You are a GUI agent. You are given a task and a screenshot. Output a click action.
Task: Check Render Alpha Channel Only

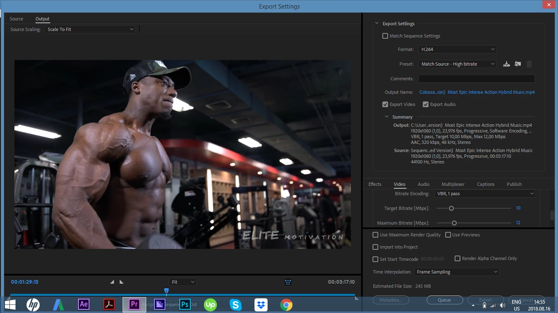coord(458,258)
